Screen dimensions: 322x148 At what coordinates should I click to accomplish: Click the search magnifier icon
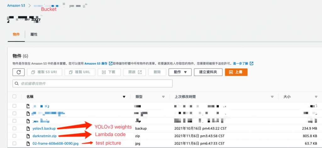(x=17, y=83)
